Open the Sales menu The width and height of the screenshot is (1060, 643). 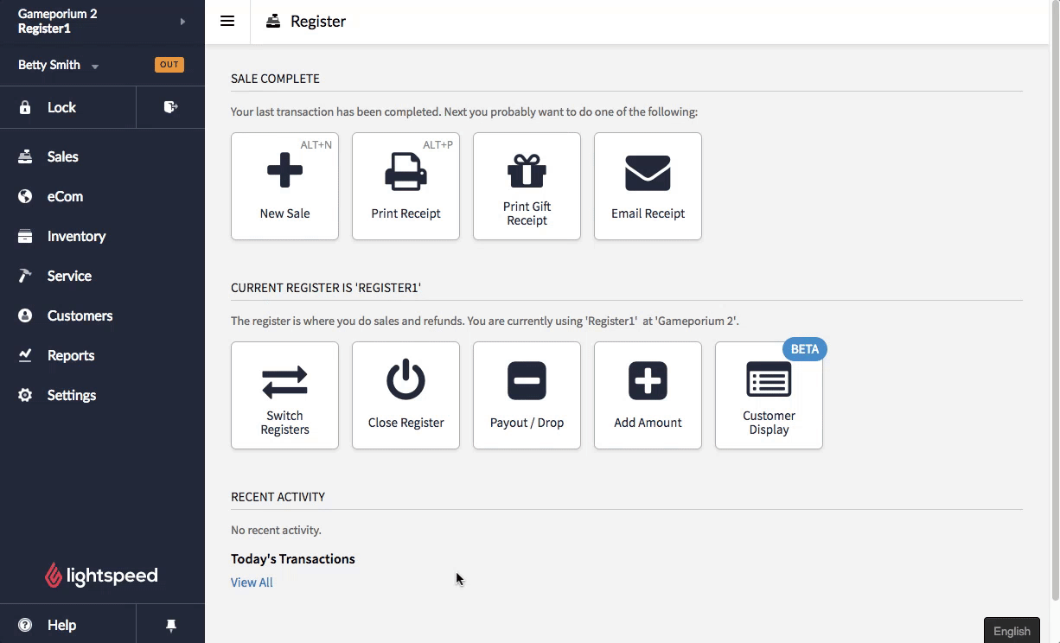102,156
